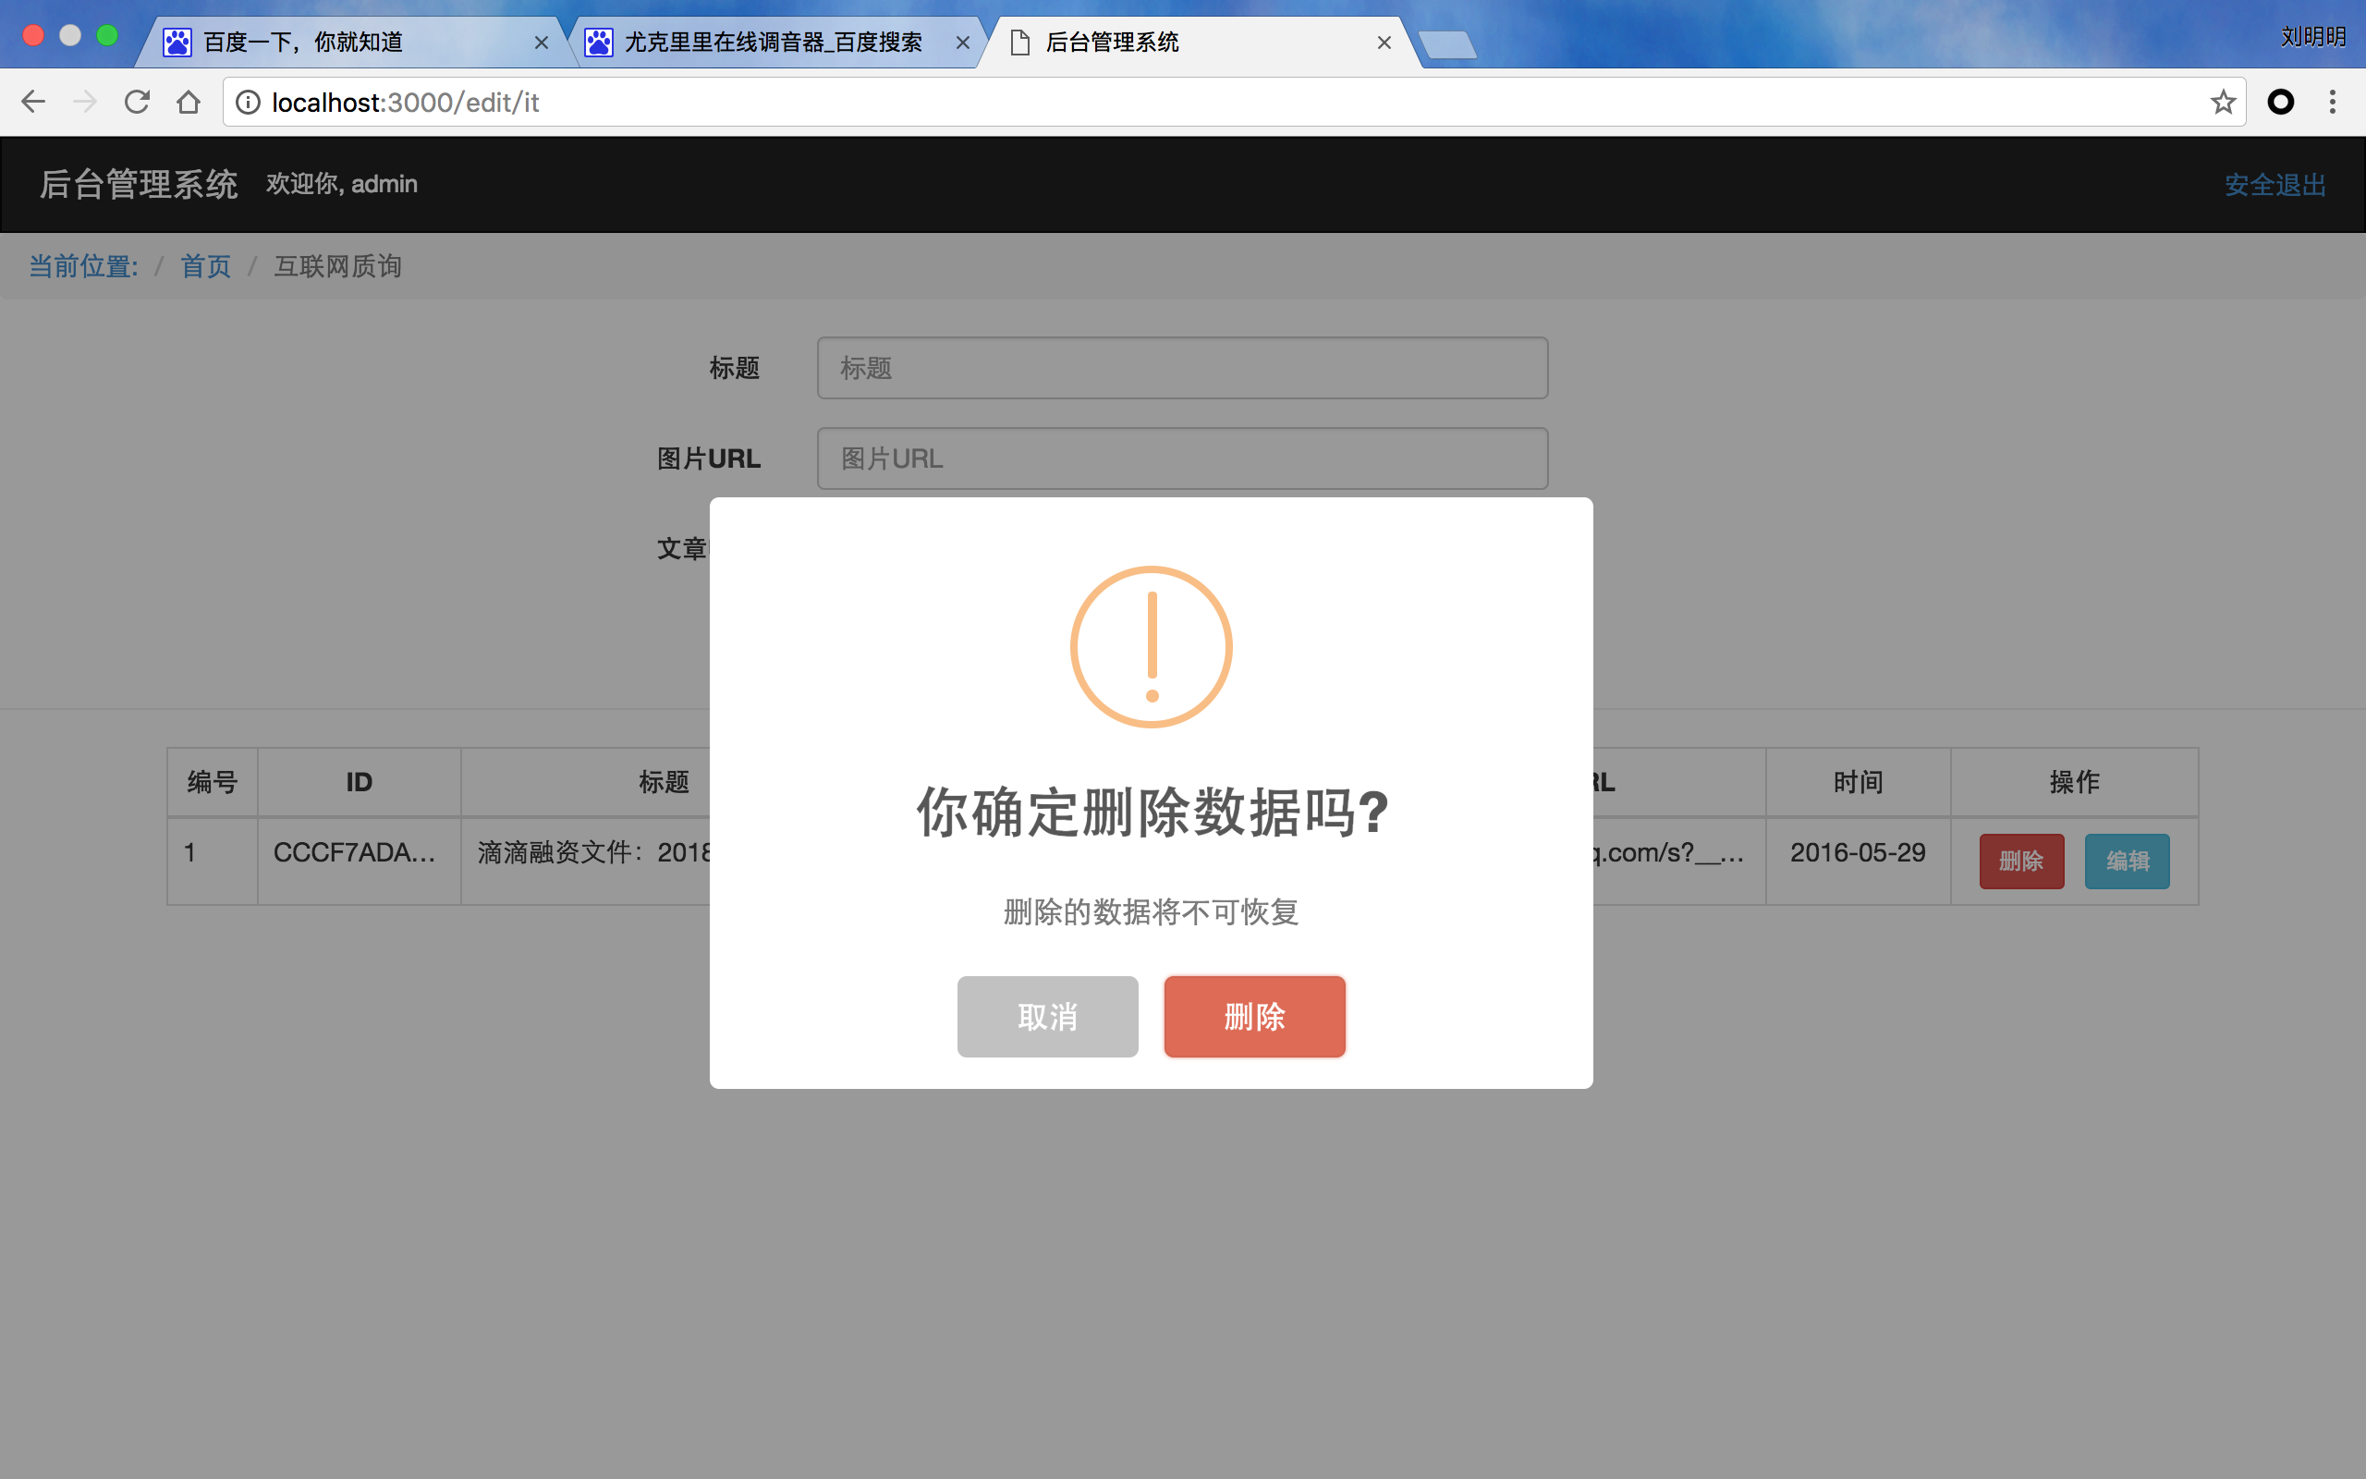This screenshot has width=2366, height=1479.
Task: Switch to 百度一下，你就知道 tab
Action: pos(303,43)
